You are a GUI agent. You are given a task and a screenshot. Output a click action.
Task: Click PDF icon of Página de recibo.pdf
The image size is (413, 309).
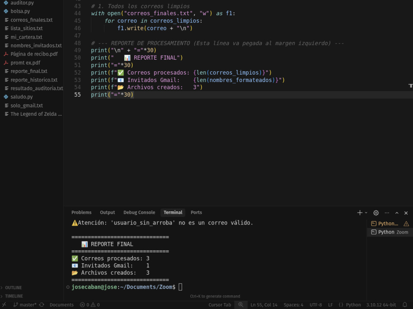pyautogui.click(x=6, y=54)
